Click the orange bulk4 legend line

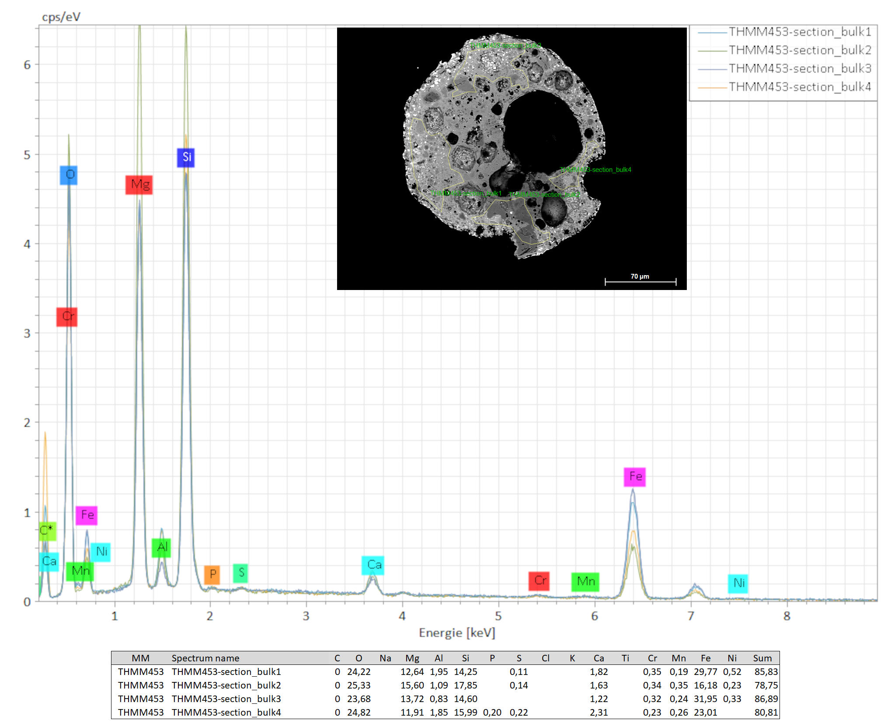712,87
